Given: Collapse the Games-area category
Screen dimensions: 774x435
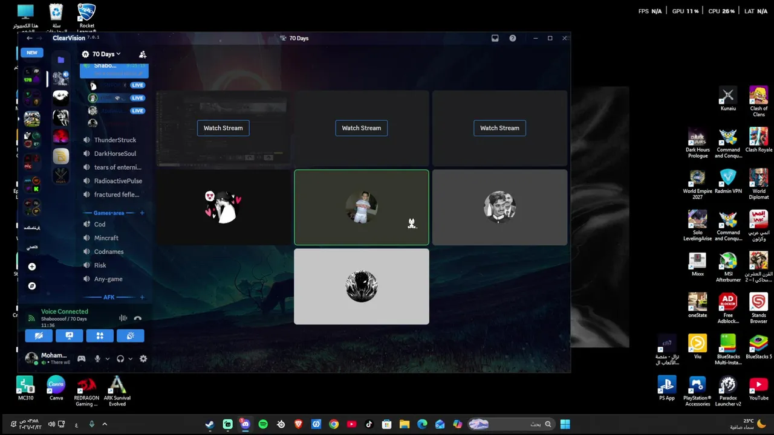Looking at the screenshot, I should (x=109, y=213).
